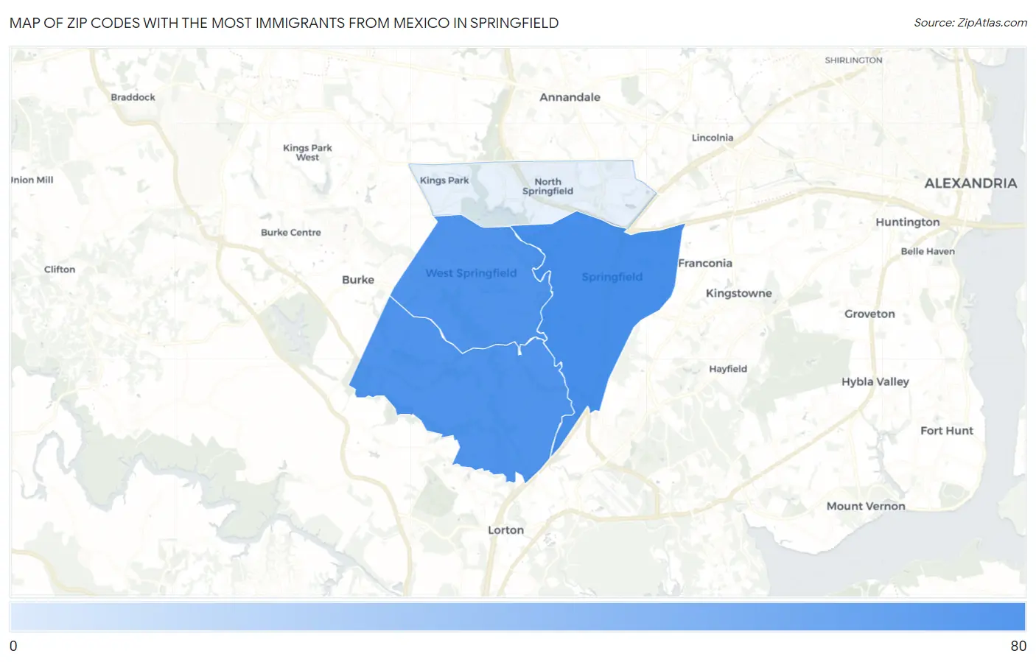
Task: Click the Mount Vernon place label
Action: (x=866, y=506)
